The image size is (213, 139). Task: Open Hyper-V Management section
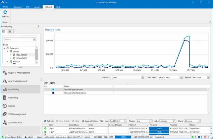pyautogui.click(x=21, y=73)
